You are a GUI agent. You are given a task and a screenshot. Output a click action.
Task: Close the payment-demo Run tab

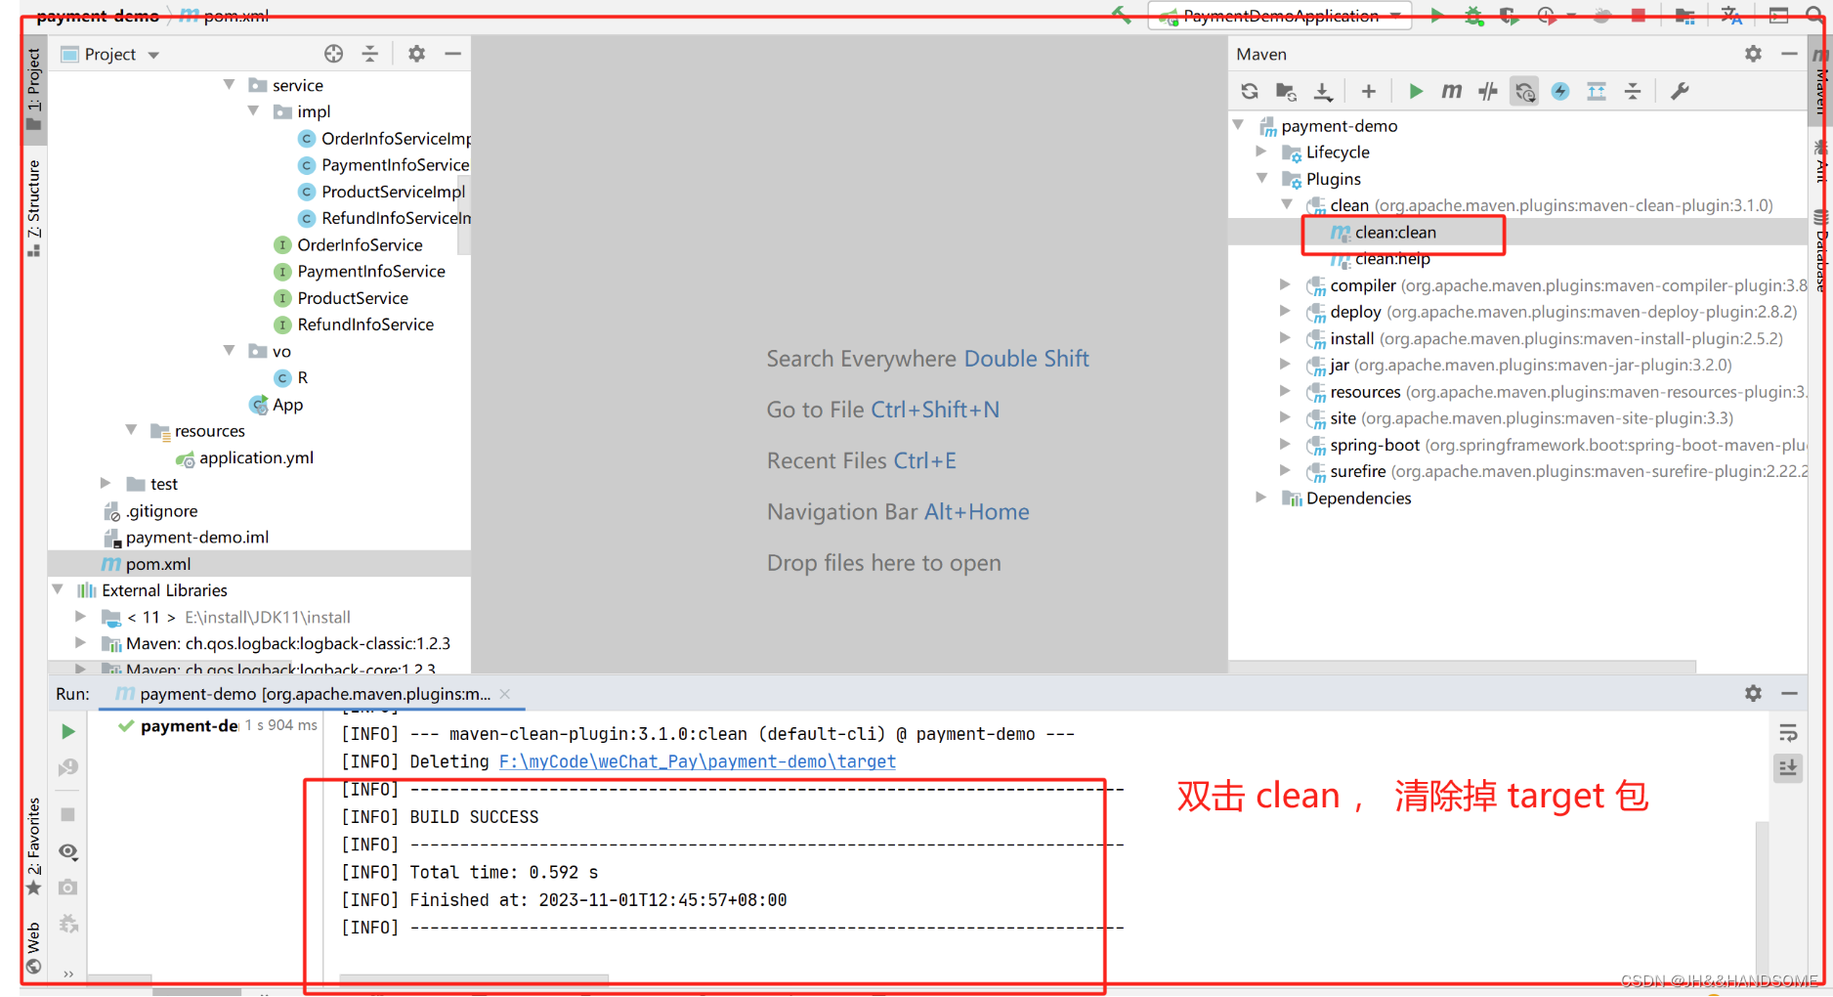505,694
